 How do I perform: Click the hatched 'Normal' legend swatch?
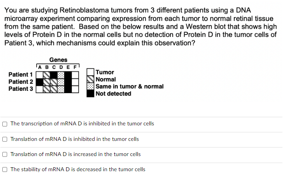coord(90,79)
